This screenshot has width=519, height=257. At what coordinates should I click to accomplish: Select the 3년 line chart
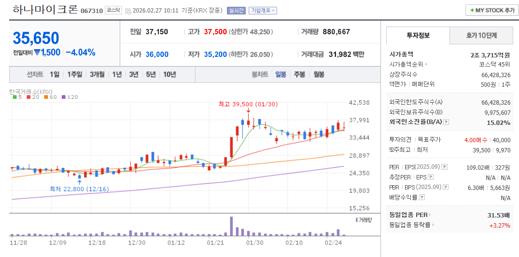134,74
